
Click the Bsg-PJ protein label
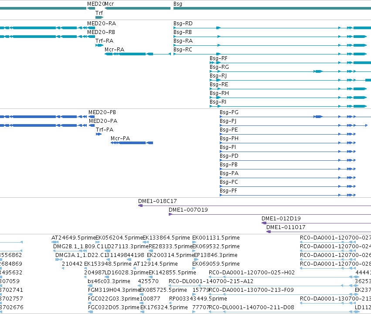pos(228,121)
